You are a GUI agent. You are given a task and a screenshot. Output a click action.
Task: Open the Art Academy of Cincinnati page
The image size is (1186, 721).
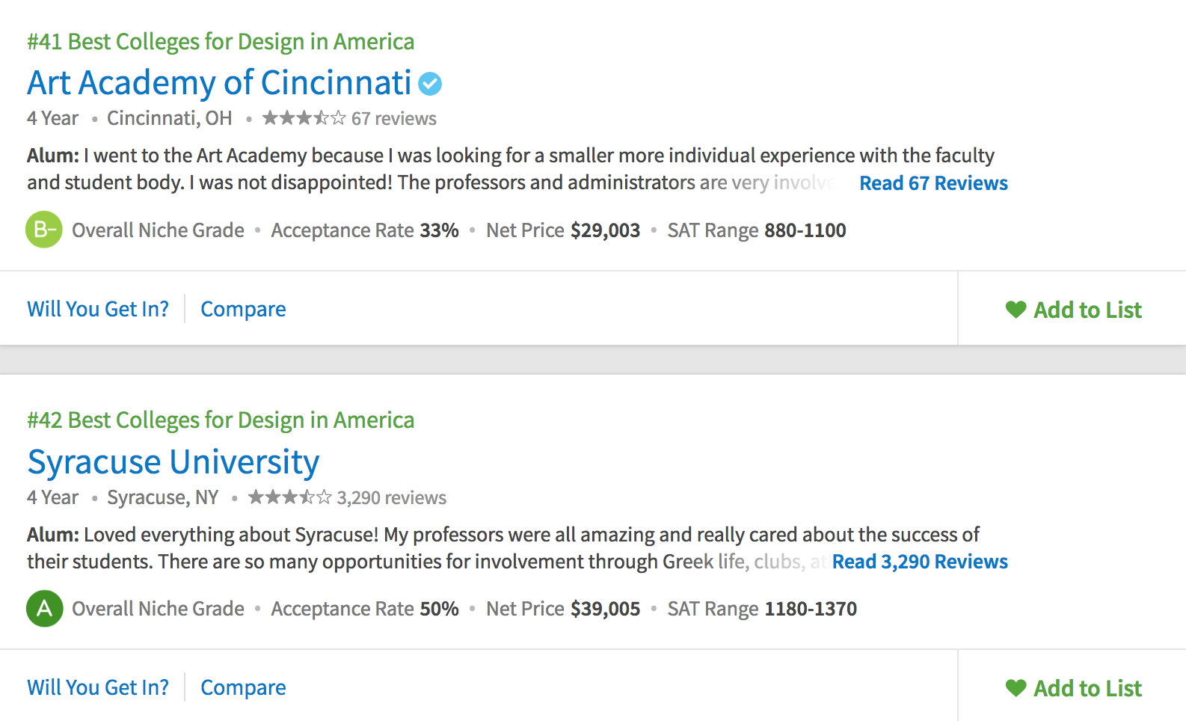tap(219, 82)
